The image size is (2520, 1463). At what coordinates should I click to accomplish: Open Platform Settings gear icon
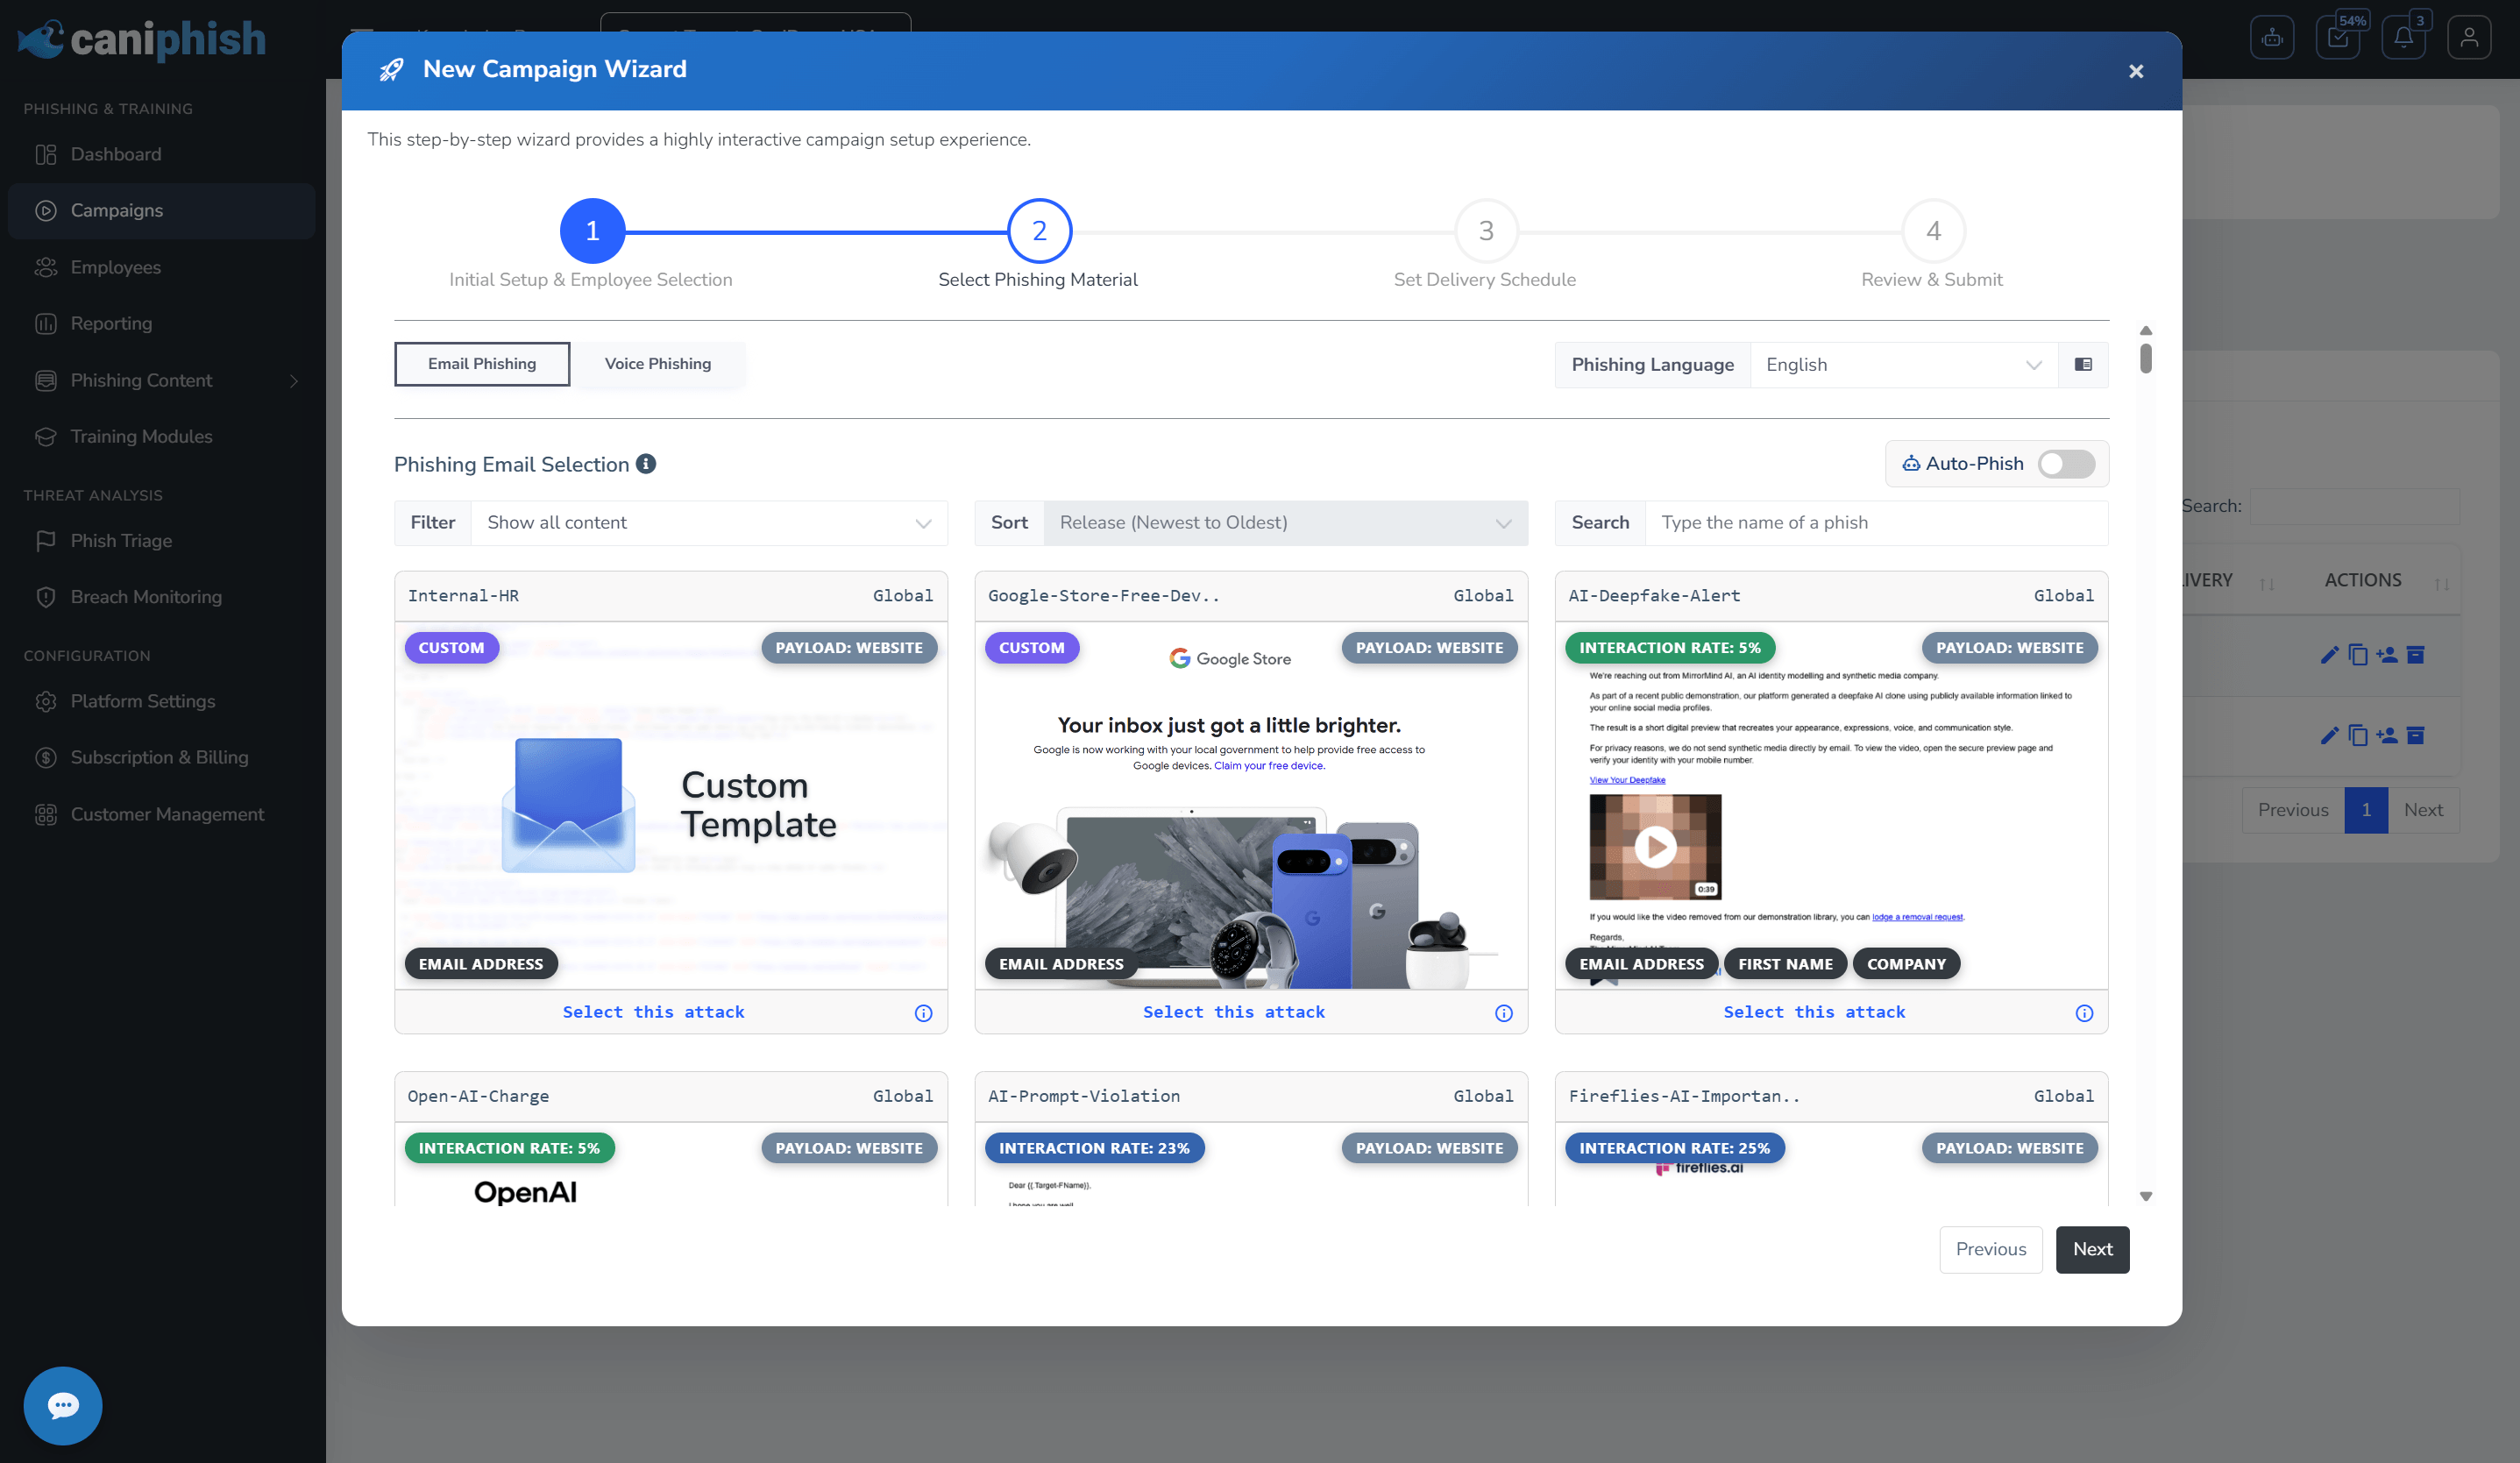tap(46, 701)
